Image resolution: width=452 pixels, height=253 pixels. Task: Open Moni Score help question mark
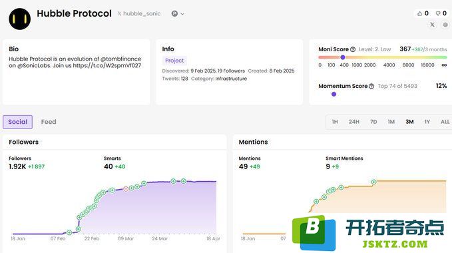353,49
